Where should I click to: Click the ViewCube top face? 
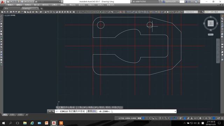pyautogui.click(x=211, y=23)
